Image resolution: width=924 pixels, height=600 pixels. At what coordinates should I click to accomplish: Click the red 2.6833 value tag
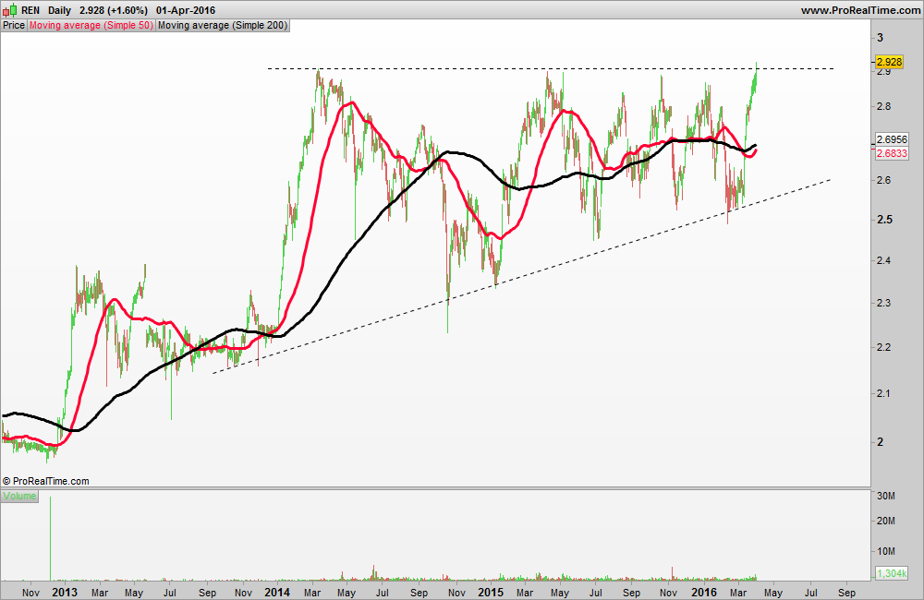pyautogui.click(x=893, y=153)
